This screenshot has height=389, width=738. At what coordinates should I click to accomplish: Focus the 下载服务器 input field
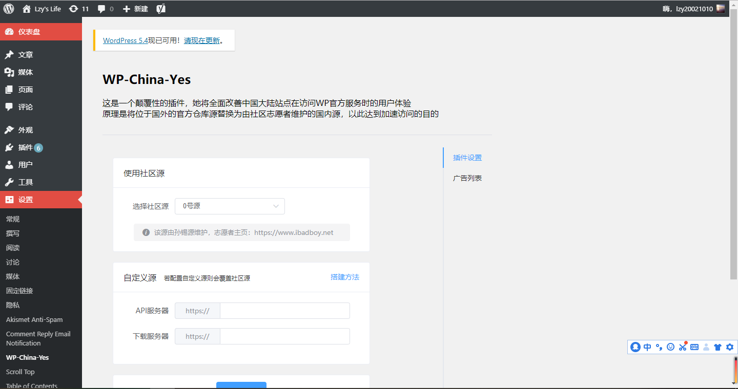click(x=284, y=336)
